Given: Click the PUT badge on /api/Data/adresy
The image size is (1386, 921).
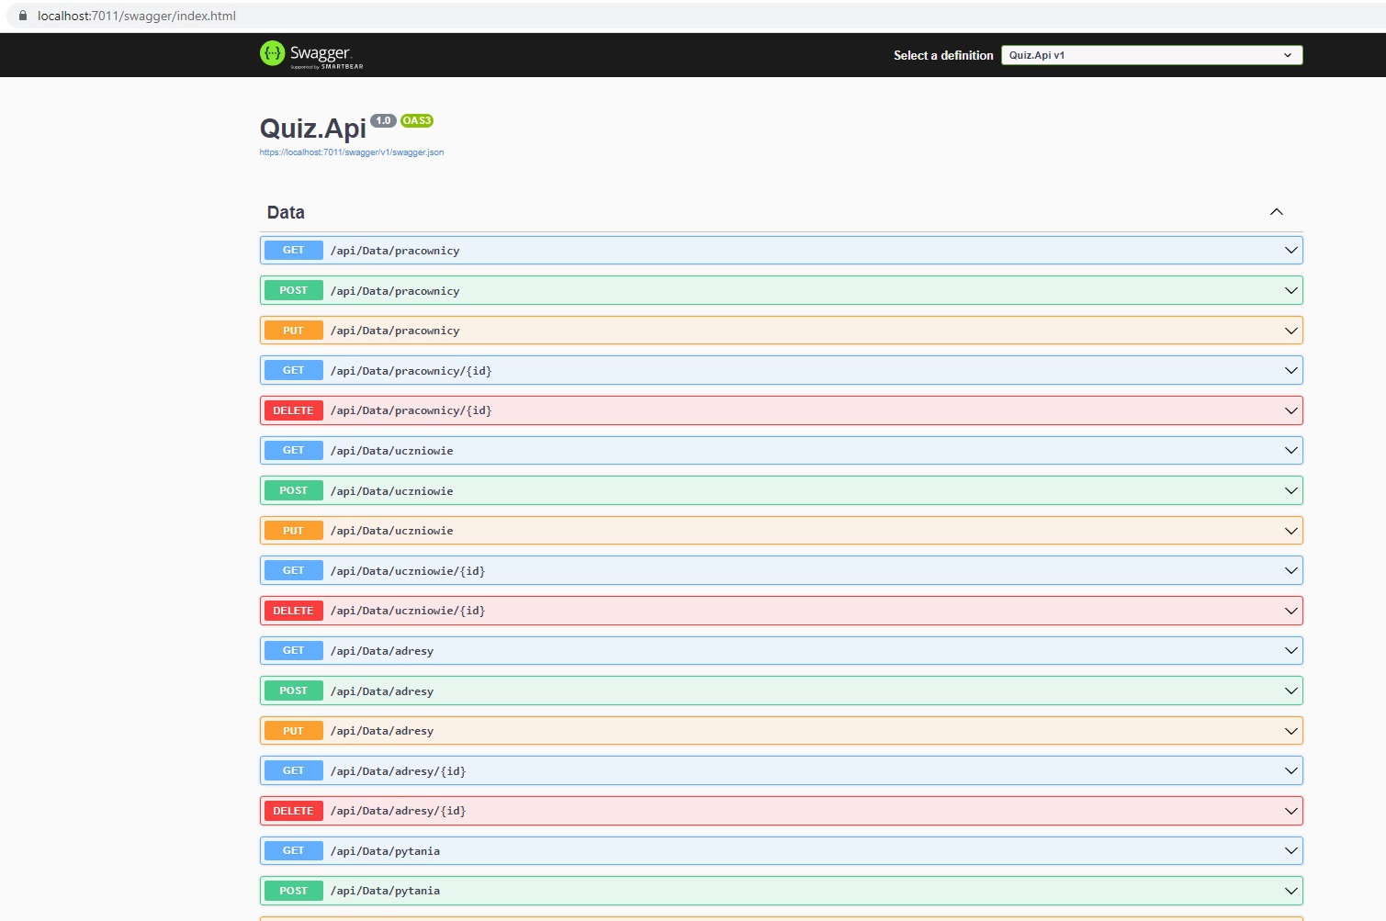Looking at the screenshot, I should click(x=292, y=730).
